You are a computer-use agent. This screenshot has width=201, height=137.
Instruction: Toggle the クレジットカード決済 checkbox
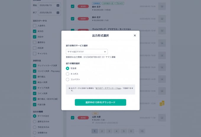35,66
